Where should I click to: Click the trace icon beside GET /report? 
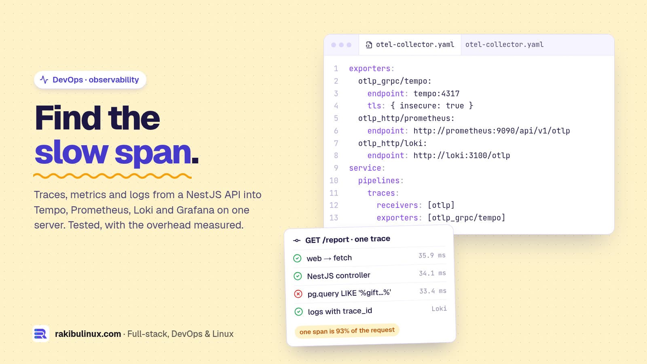pyautogui.click(x=297, y=241)
